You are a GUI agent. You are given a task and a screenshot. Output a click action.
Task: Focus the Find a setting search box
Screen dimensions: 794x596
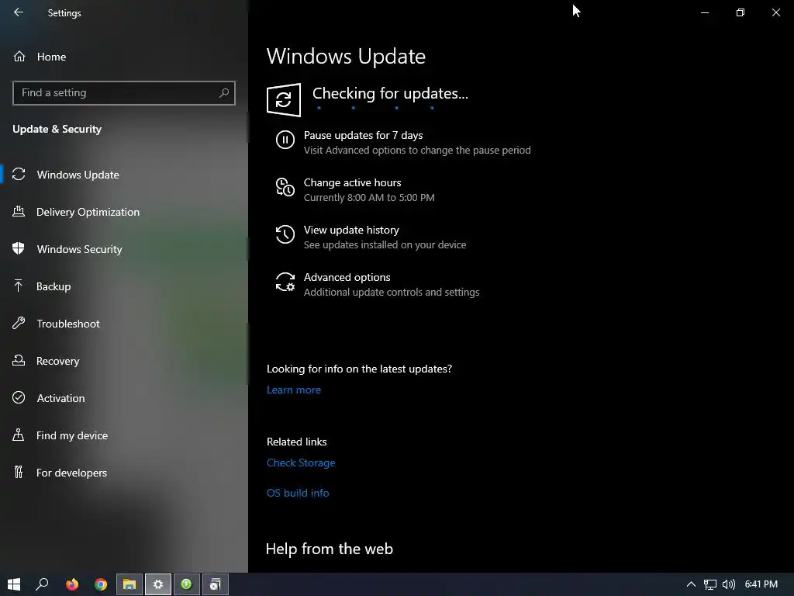pyautogui.click(x=123, y=93)
